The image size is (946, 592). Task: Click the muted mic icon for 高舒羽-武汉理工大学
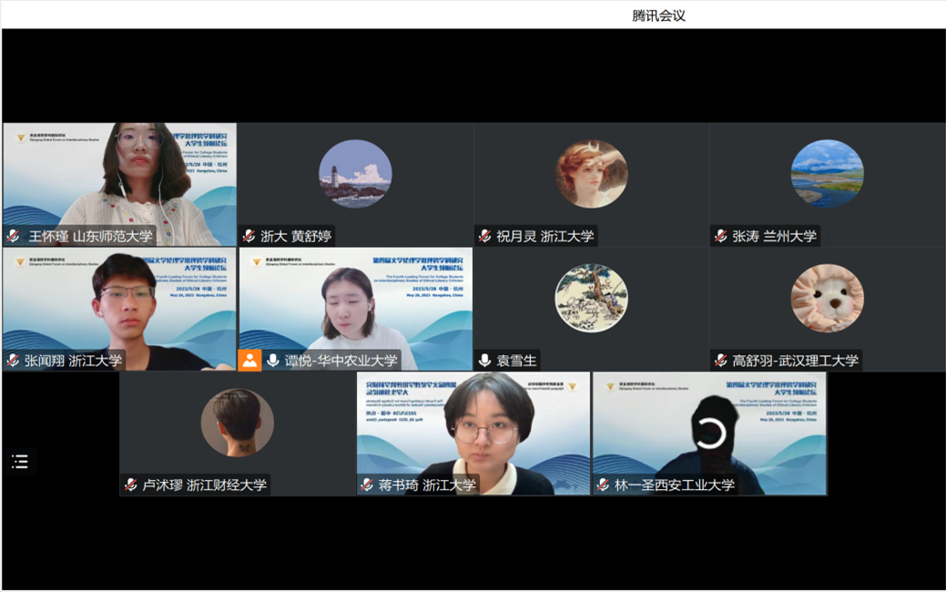click(x=721, y=361)
